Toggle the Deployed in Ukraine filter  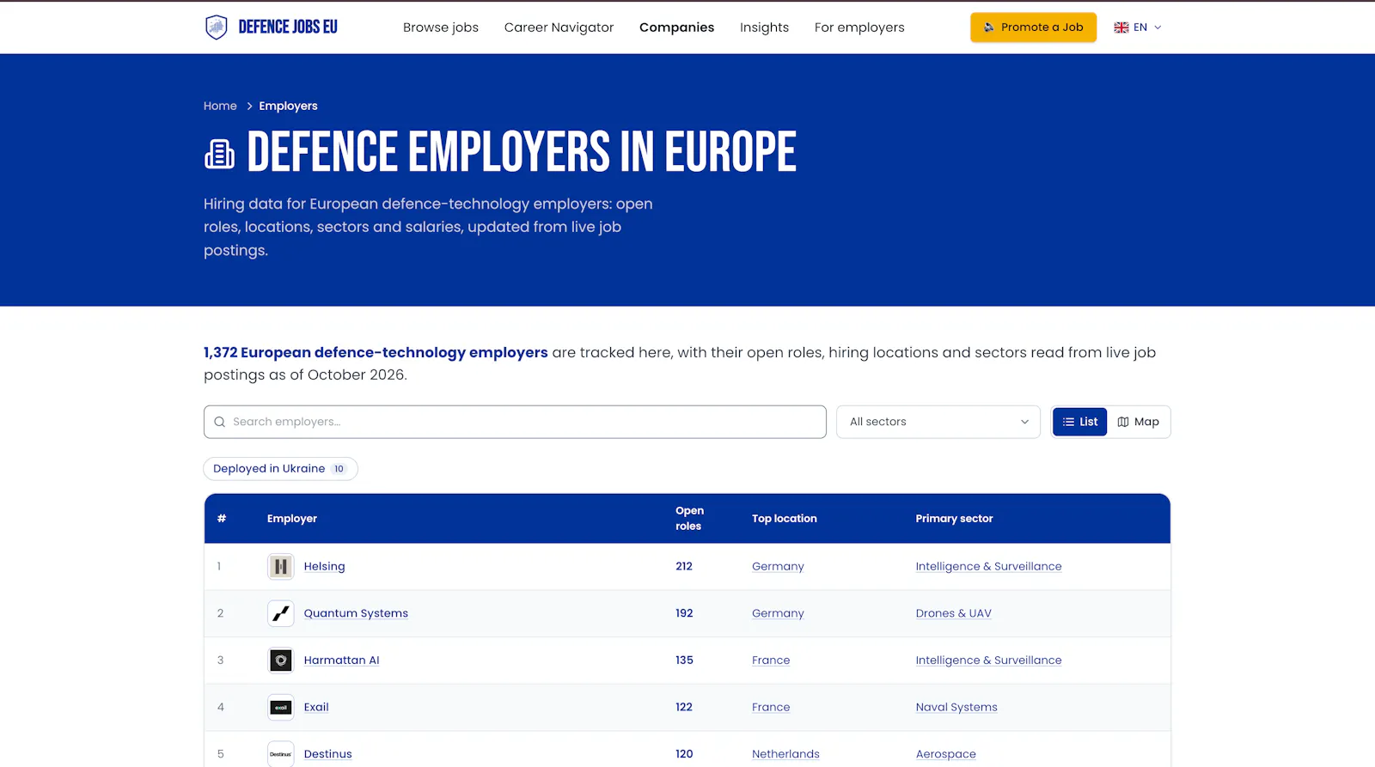click(280, 469)
